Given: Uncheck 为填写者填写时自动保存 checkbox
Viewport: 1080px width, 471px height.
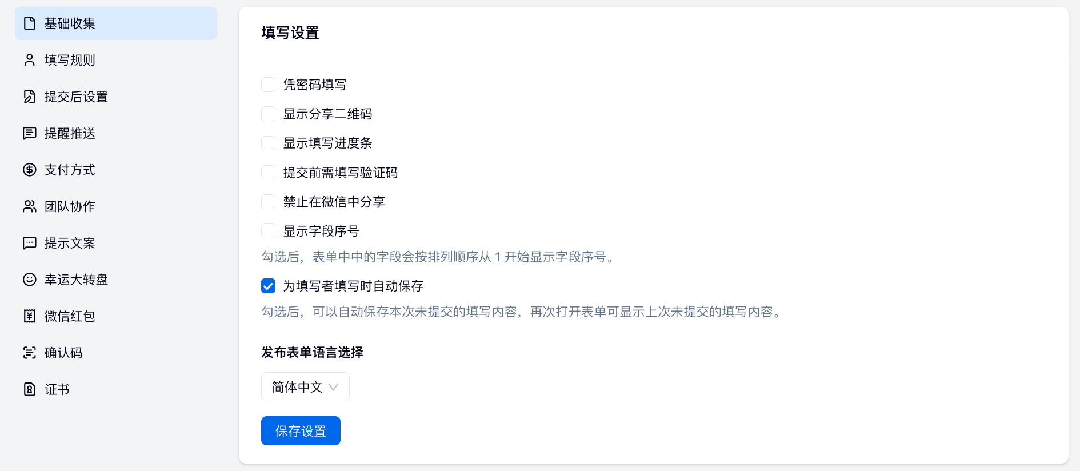Looking at the screenshot, I should click(269, 286).
